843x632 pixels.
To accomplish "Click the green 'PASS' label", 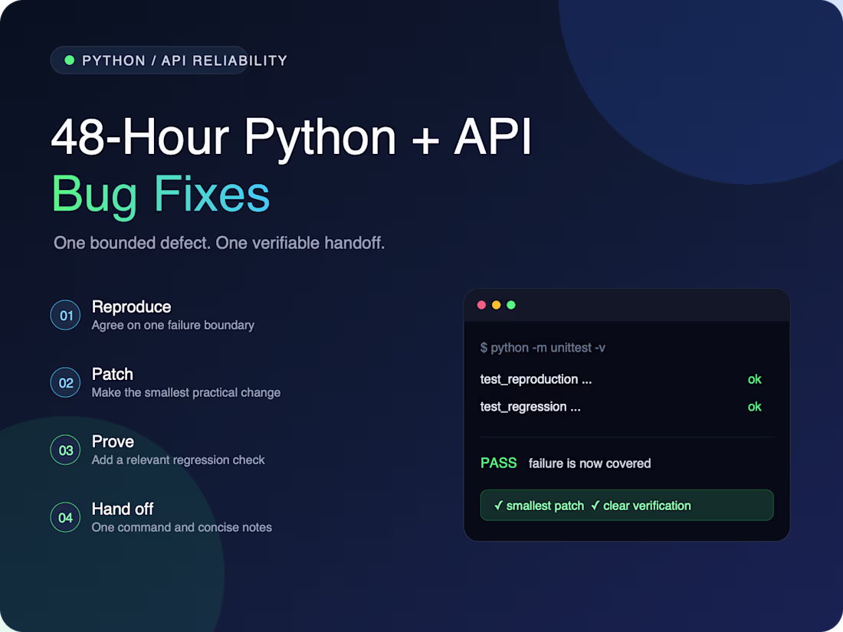I will click(x=499, y=463).
